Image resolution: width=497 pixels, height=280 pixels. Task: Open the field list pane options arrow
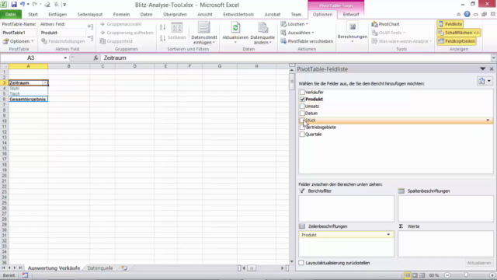pyautogui.click(x=482, y=69)
